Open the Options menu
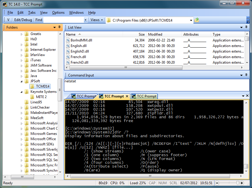Image resolution: width=252 pixels, height=188 pixels. pos(58,13)
